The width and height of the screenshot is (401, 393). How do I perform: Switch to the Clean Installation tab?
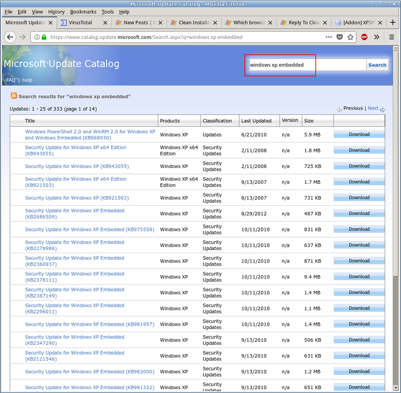(x=193, y=23)
